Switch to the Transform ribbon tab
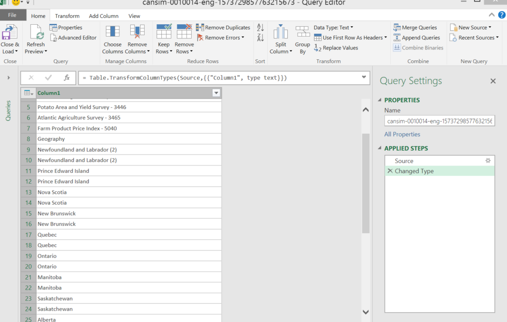The height and width of the screenshot is (322, 507). tap(67, 16)
